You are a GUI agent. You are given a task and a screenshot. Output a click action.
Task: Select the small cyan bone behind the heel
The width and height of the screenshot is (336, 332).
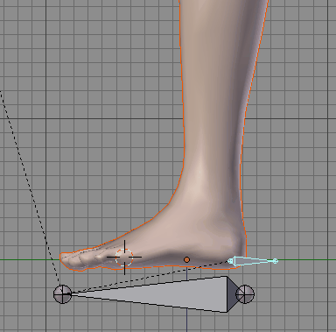[x=253, y=261]
